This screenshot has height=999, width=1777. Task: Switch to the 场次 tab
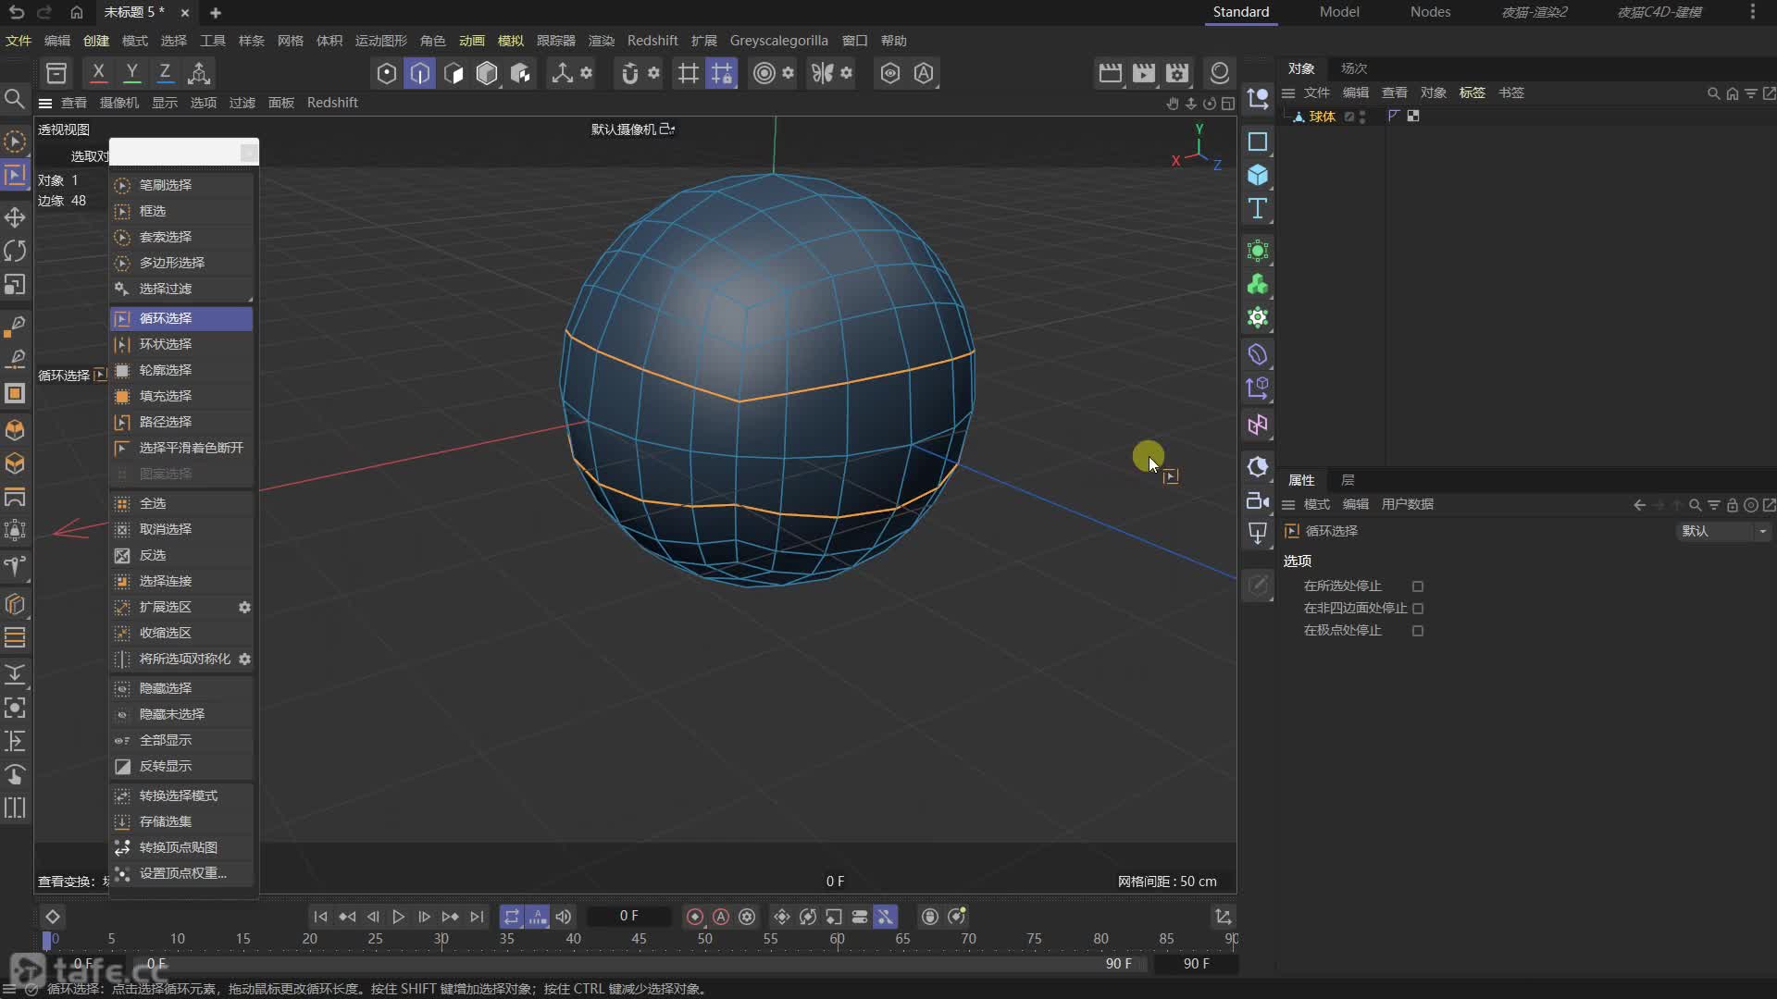1354,68
